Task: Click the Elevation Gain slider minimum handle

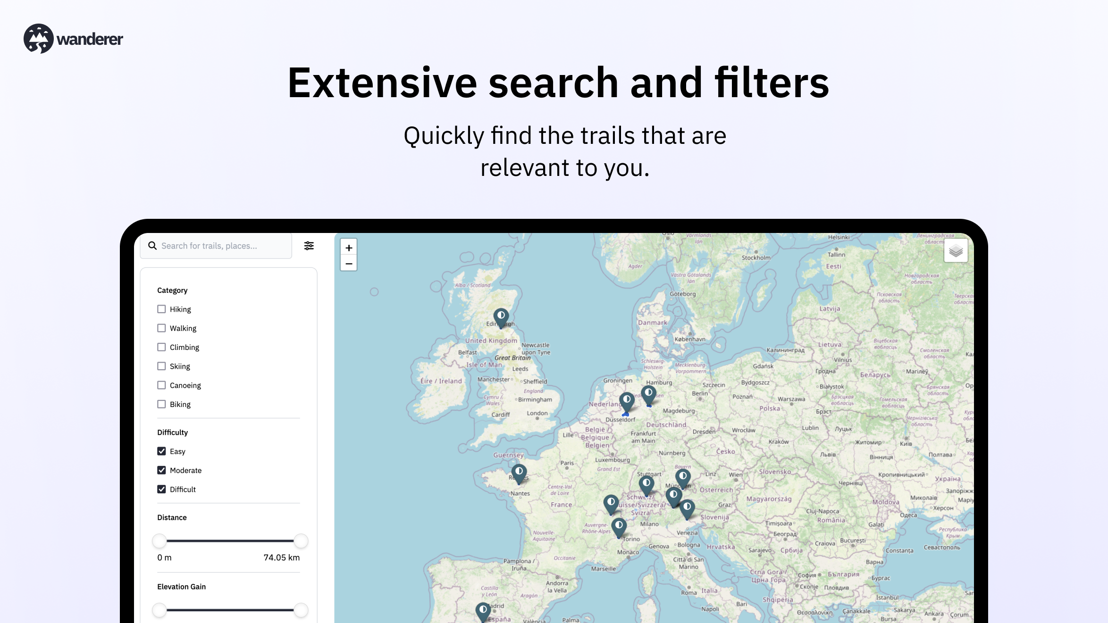Action: coord(159,610)
